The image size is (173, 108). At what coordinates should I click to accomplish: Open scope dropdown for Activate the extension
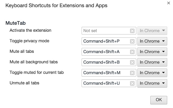pos(152,31)
